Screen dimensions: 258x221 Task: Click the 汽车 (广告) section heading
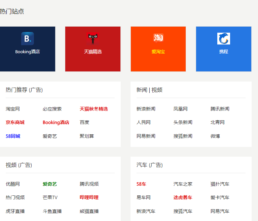[150, 165]
